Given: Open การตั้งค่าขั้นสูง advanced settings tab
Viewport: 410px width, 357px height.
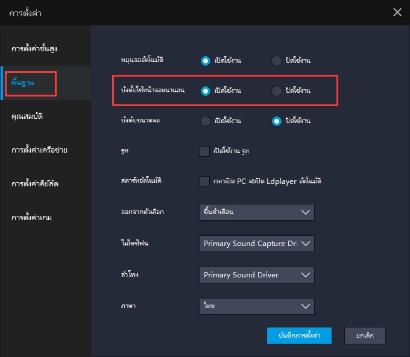Looking at the screenshot, I should (x=34, y=48).
